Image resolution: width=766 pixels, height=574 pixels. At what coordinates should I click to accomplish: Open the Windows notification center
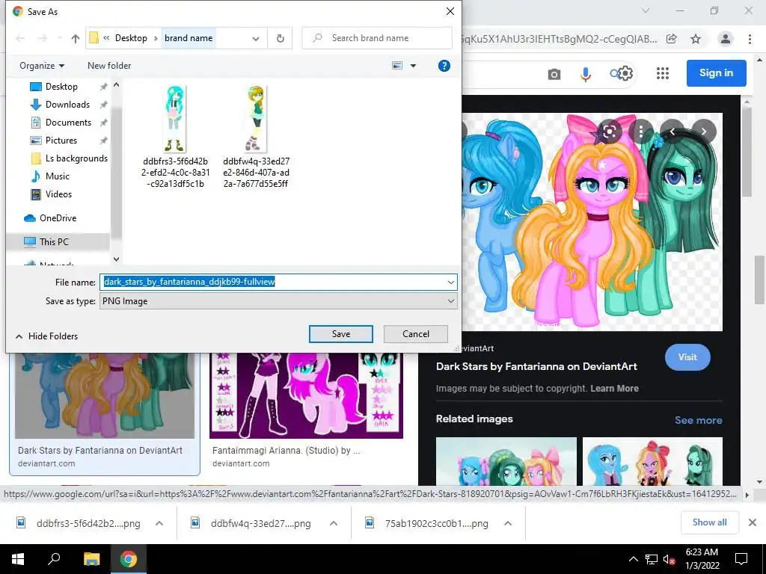[741, 559]
